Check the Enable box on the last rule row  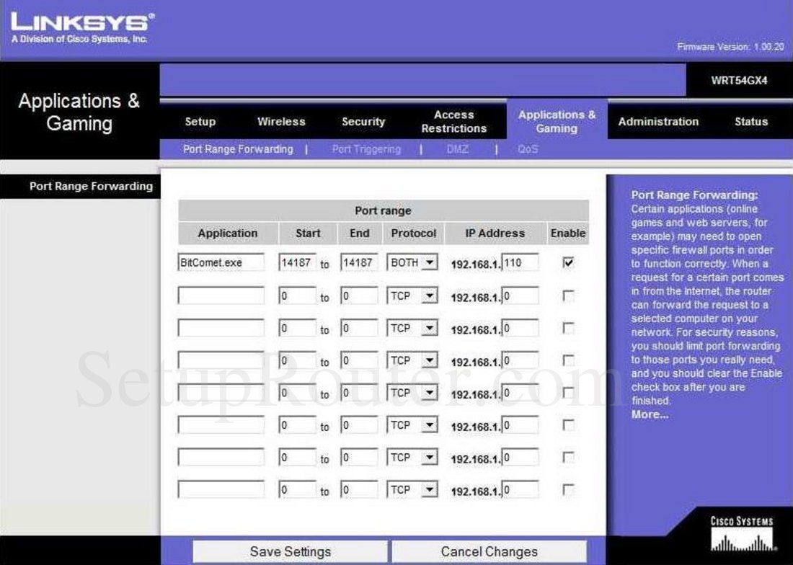pyautogui.click(x=568, y=489)
